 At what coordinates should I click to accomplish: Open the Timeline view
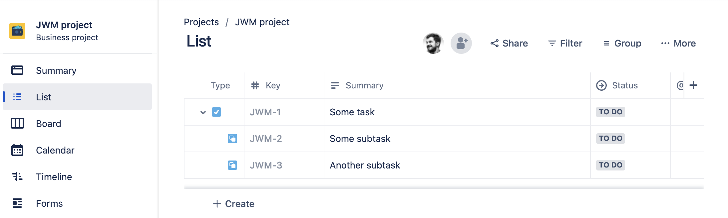coord(54,177)
